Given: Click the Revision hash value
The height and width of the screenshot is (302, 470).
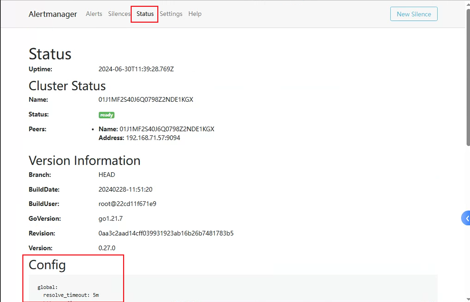Looking at the screenshot, I should [x=166, y=233].
